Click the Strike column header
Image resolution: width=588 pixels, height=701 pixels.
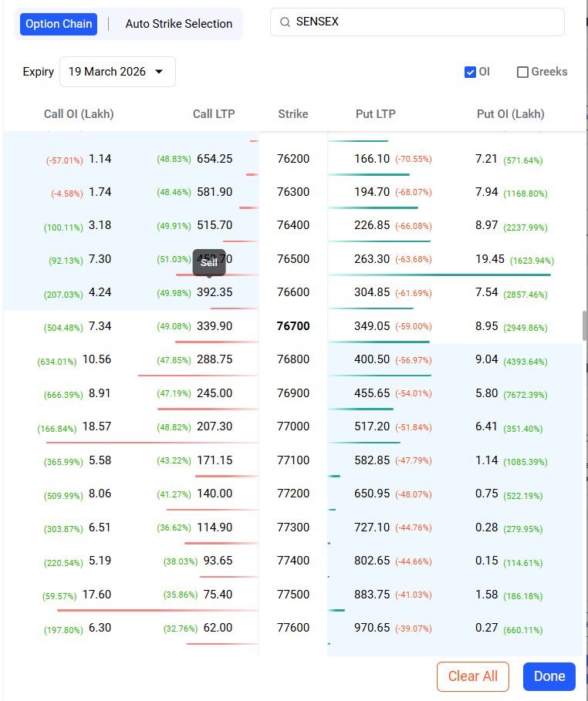point(293,114)
